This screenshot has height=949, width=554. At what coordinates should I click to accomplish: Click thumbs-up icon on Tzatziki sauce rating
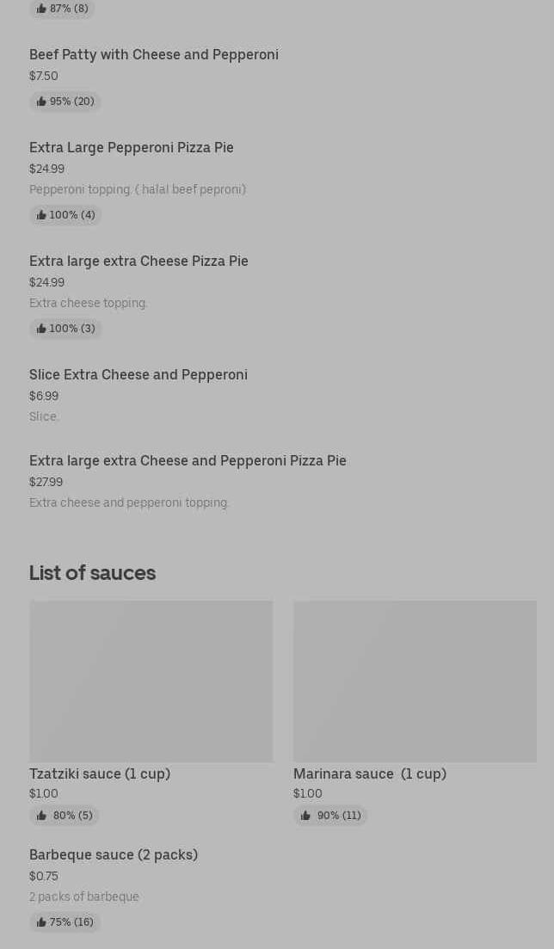pos(41,816)
